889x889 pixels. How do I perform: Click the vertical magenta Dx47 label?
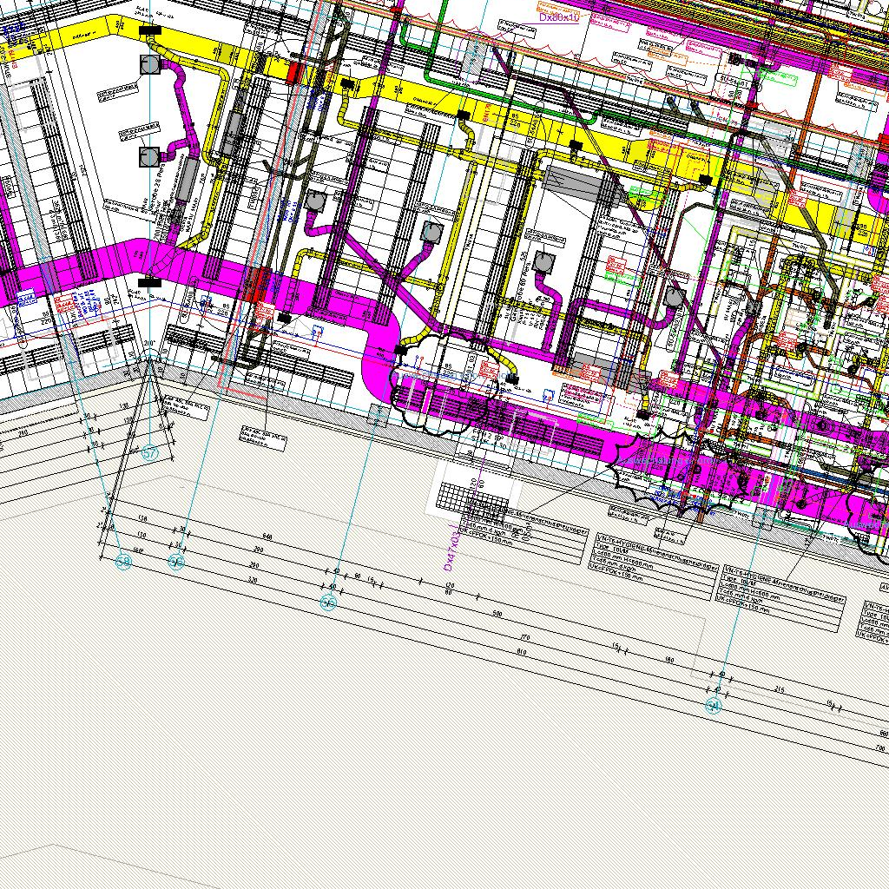pyautogui.click(x=450, y=545)
